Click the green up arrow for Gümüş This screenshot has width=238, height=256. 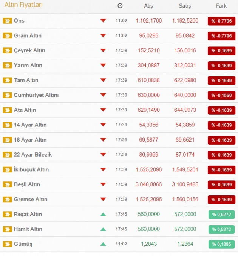coord(103,244)
